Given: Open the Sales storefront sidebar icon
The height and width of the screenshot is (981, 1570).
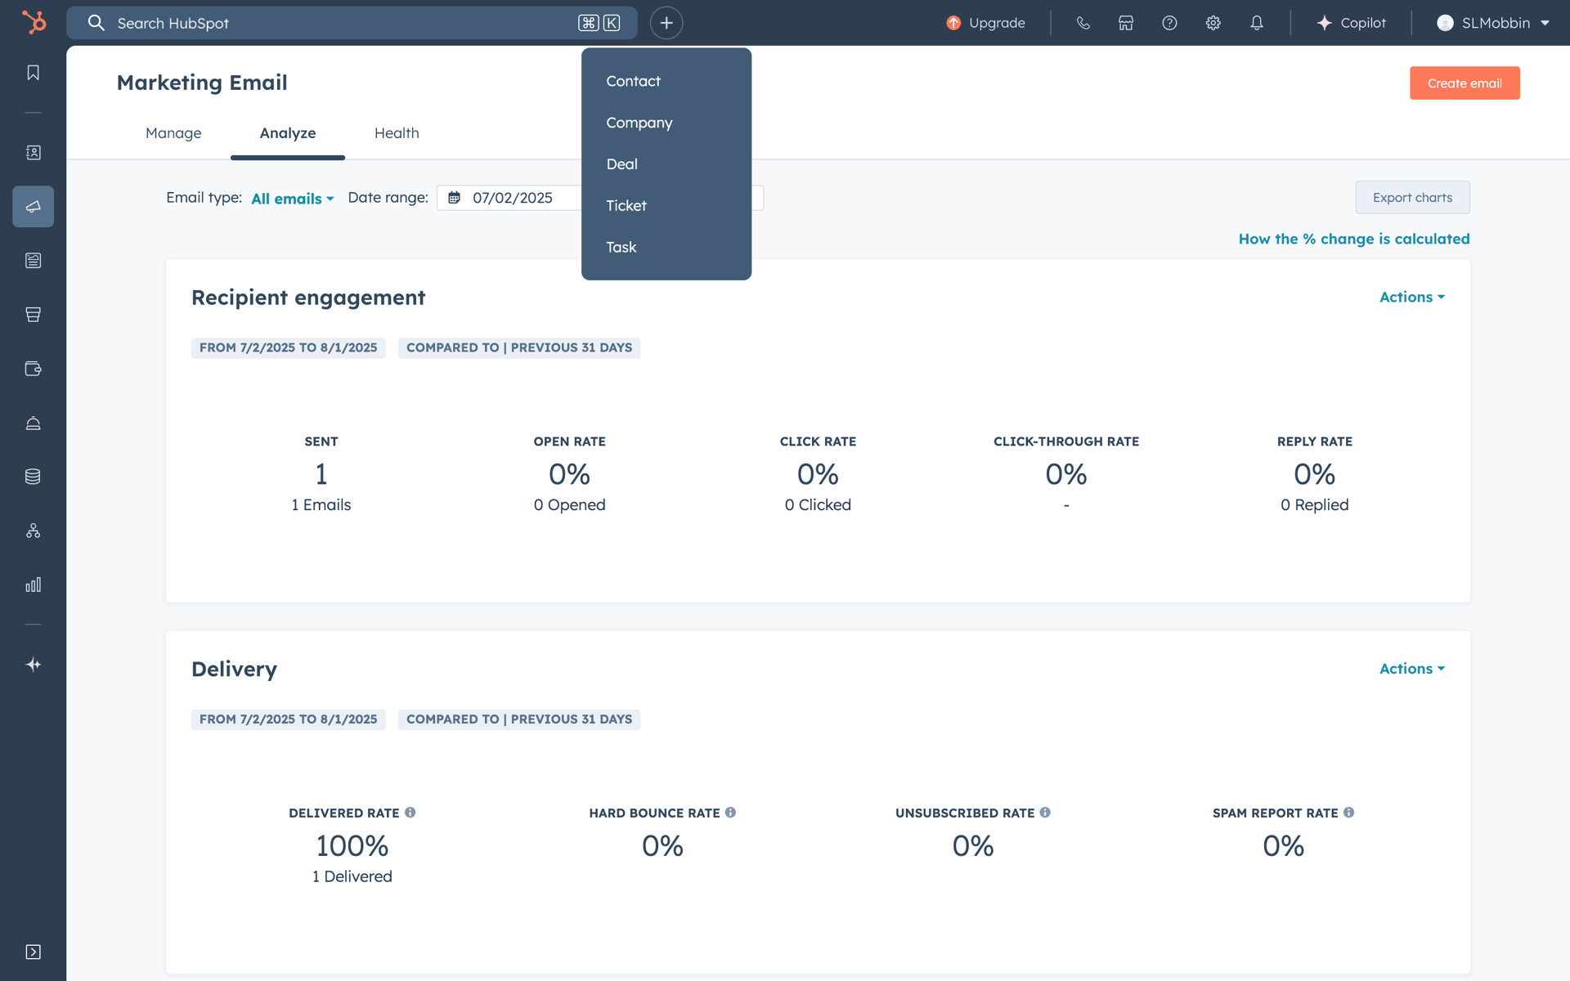Looking at the screenshot, I should tap(33, 315).
